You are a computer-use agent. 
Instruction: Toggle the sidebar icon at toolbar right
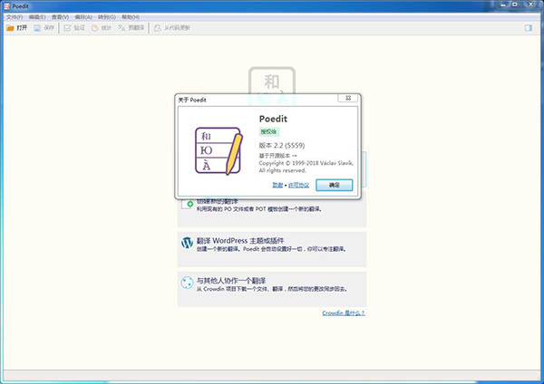point(528,28)
